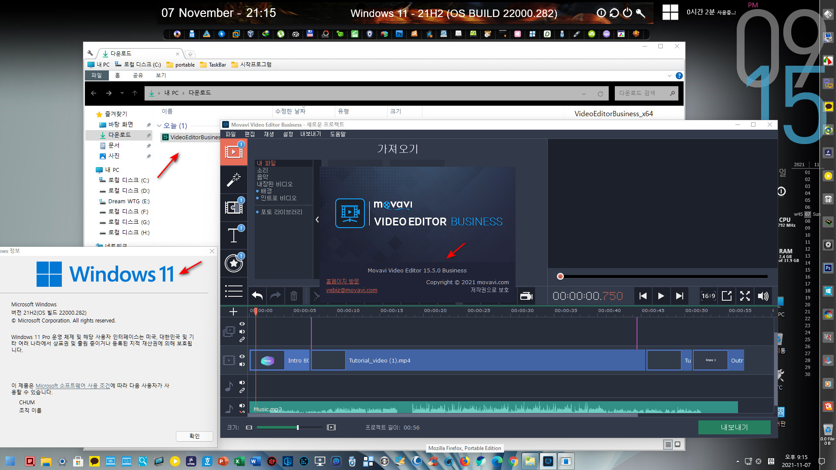Select 로컬 디스크 (D:) in Explorer tree
Screen dimensions: 836x470
coord(128,191)
